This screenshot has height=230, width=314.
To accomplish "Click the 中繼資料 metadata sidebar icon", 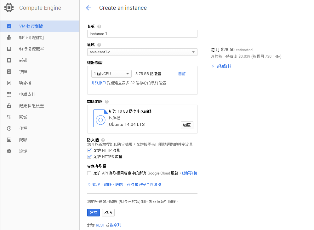I will [9, 94].
